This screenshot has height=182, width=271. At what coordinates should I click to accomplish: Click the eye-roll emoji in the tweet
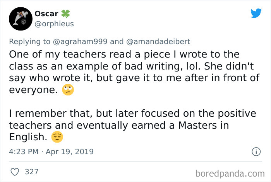pyautogui.click(x=68, y=90)
